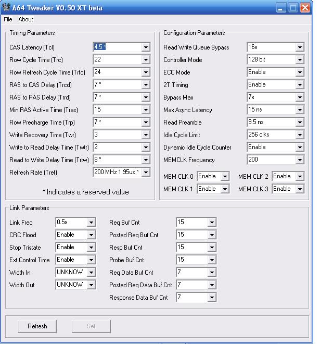Open Write Recovery Time (Twr) dropdown
333x344 pixels.
tap(146, 134)
